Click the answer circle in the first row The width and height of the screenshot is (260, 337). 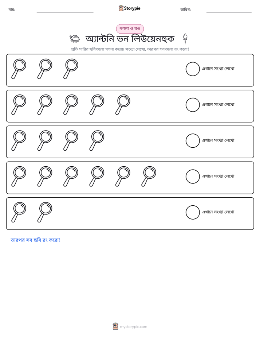(193, 69)
